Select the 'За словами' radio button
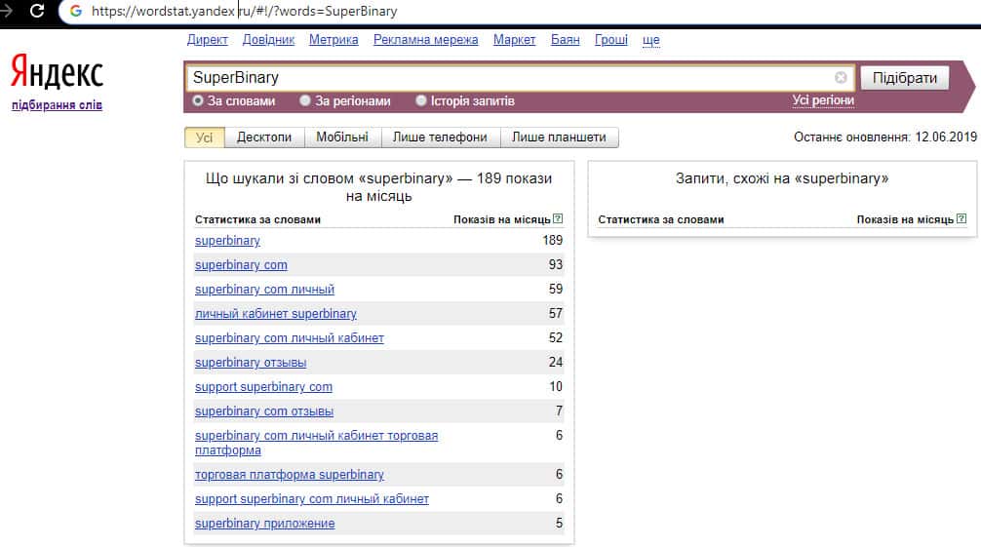Viewport: 981px width, 547px height. point(198,100)
